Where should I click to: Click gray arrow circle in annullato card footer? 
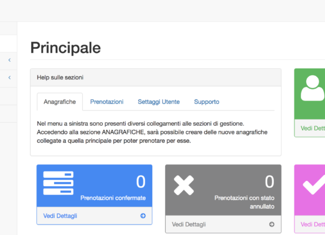coord(272,224)
